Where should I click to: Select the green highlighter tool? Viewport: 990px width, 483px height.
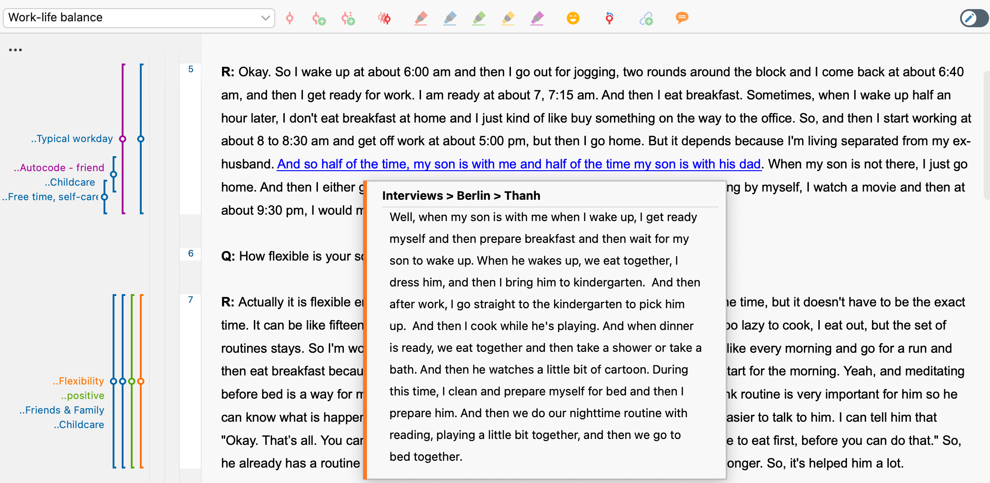[x=479, y=18]
